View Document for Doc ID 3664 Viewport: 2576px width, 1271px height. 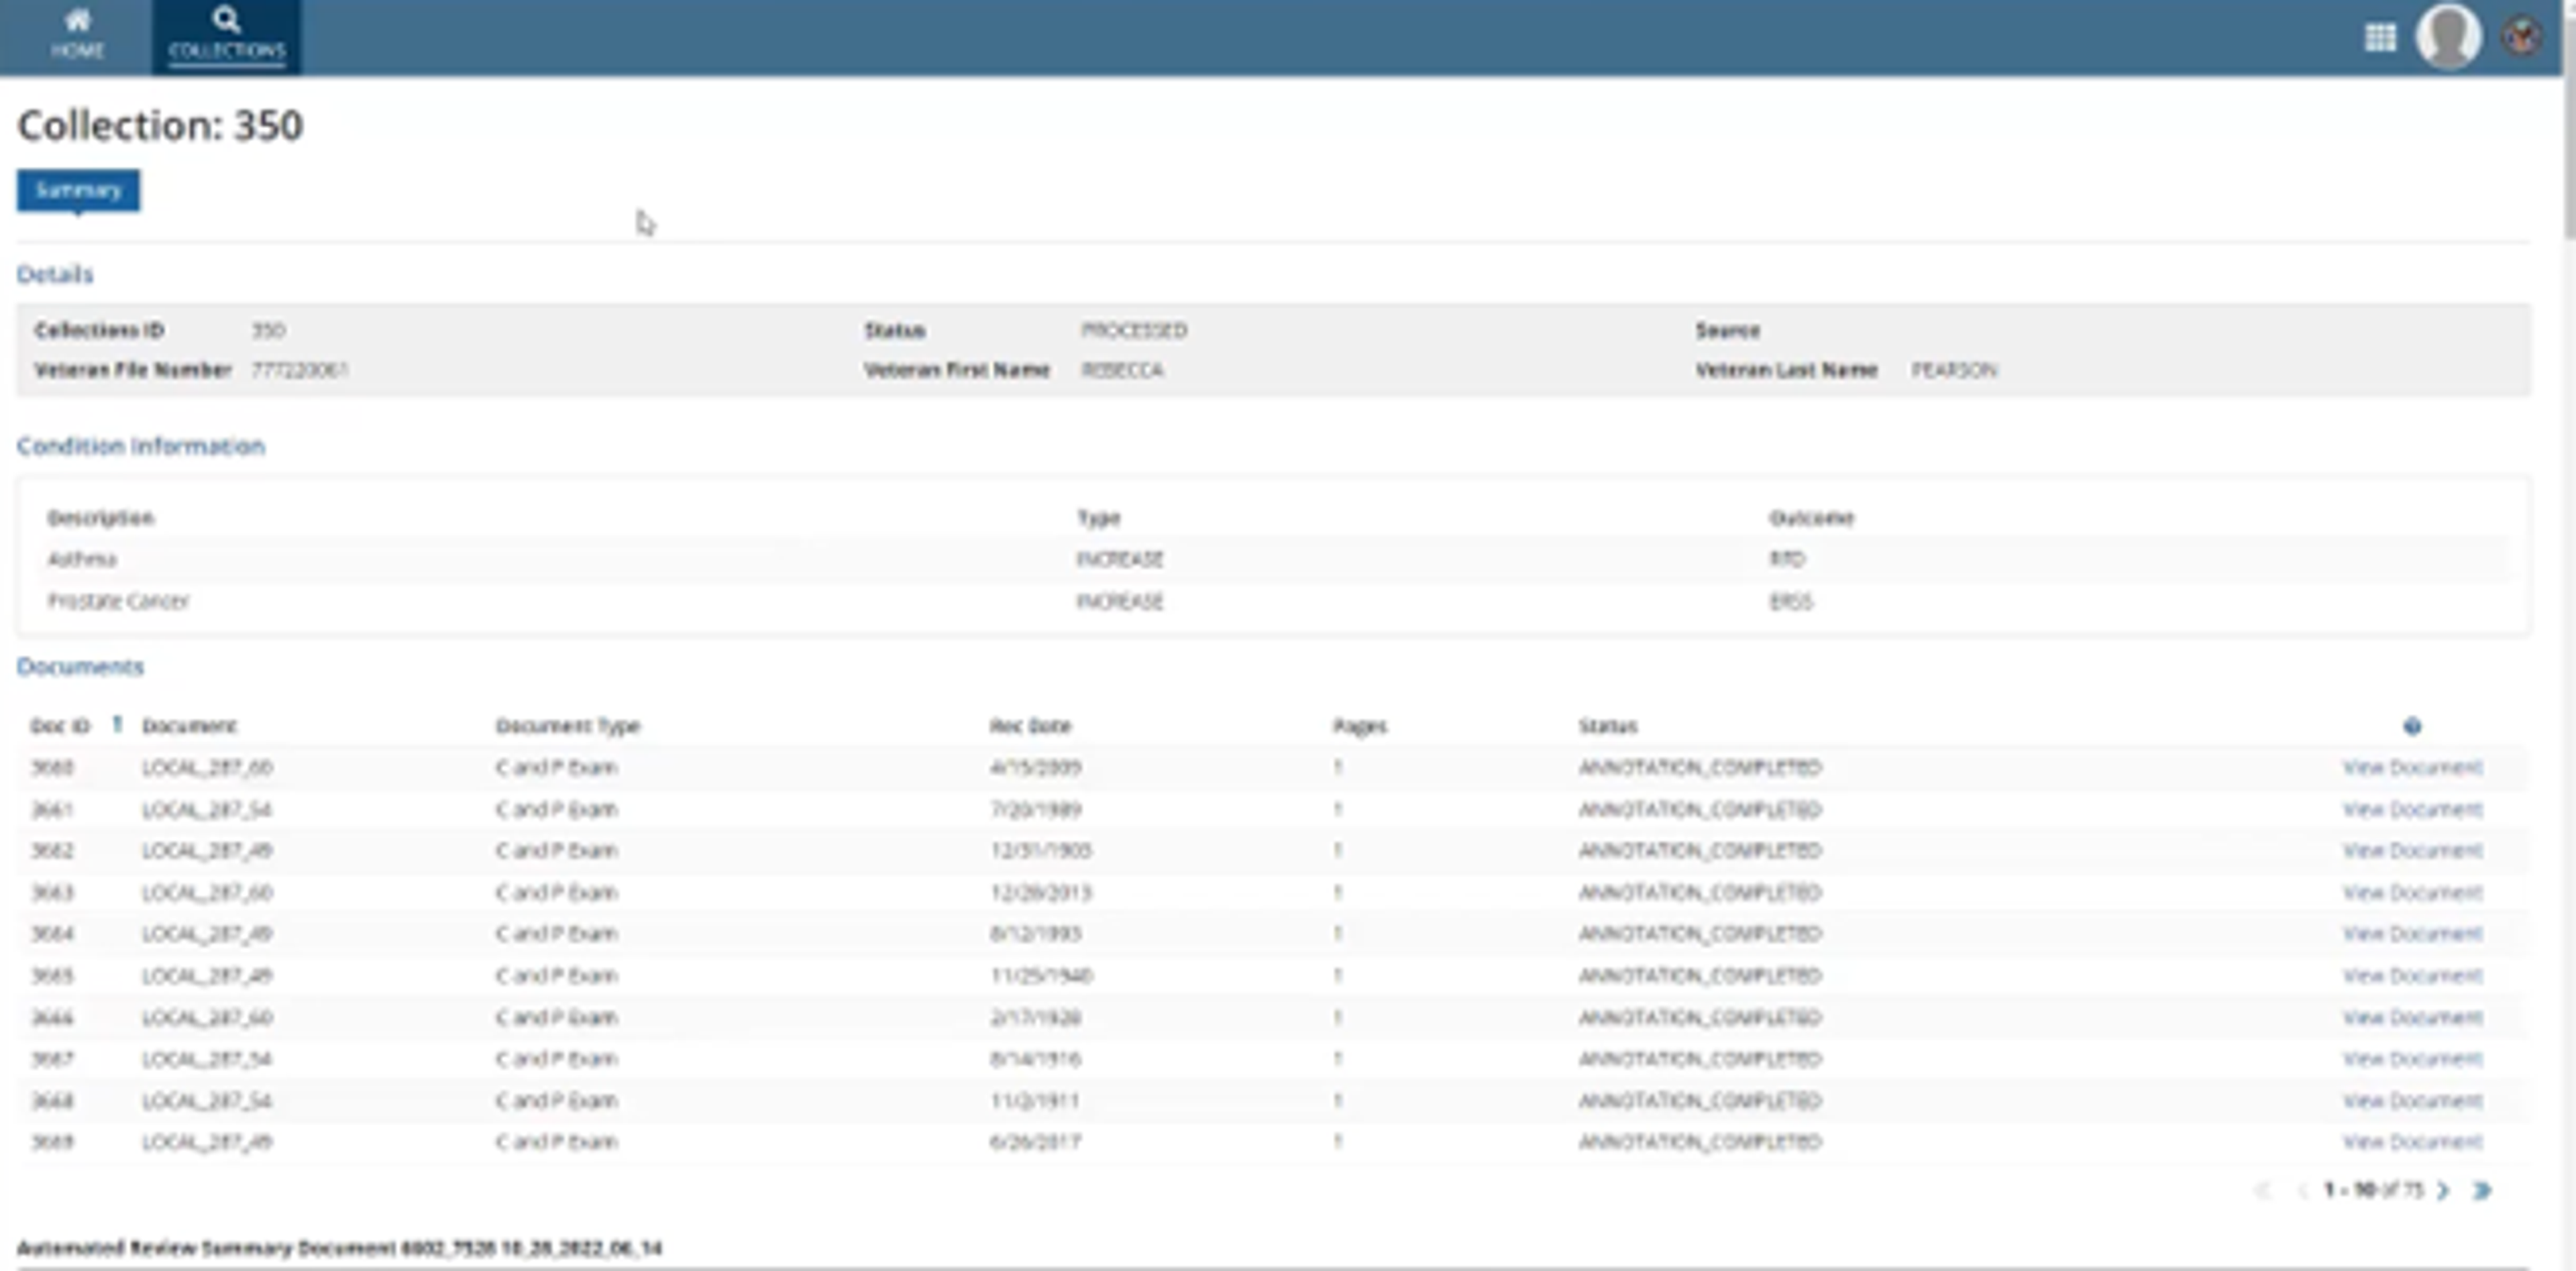tap(2412, 933)
